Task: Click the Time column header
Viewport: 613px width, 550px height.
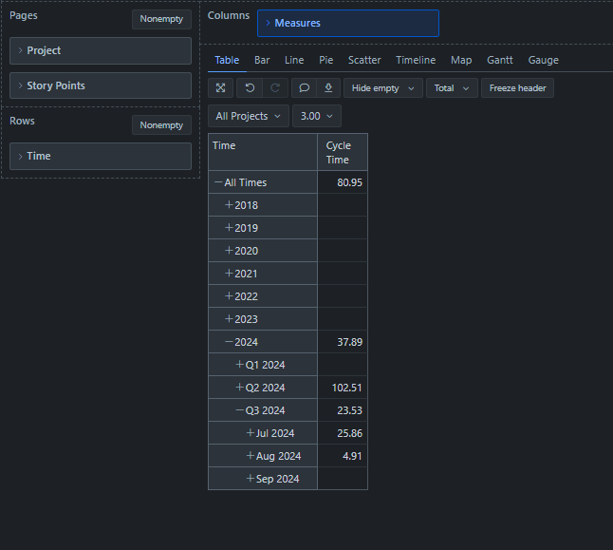Action: point(263,152)
